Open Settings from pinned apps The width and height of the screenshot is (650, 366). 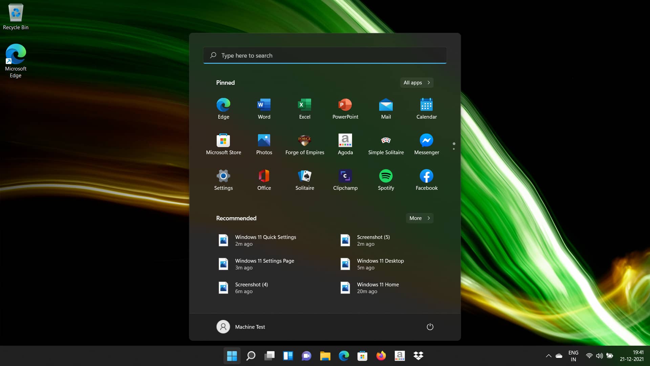pos(223,180)
